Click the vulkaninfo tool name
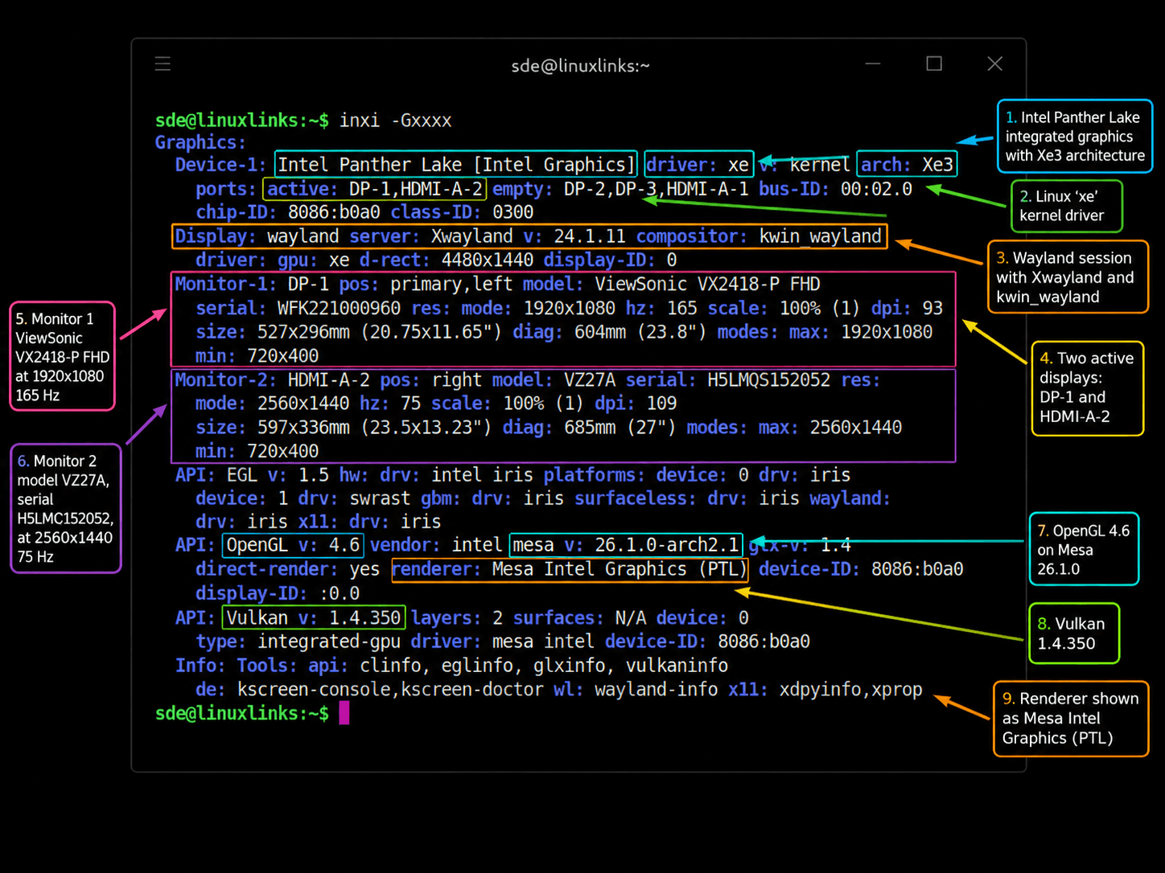 677,666
